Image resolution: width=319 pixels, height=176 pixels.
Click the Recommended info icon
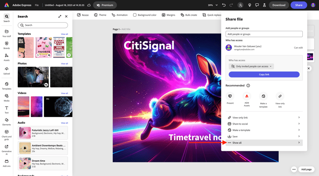coord(248,85)
